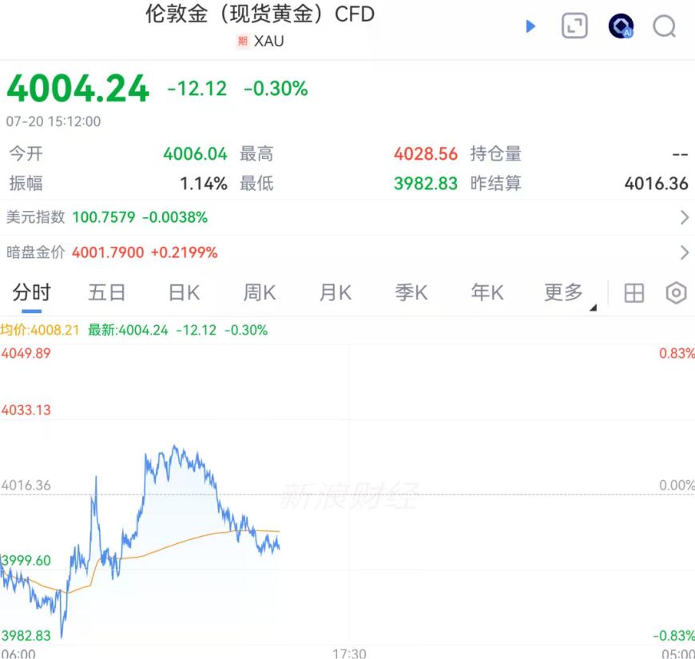Tap the 最低 value 3982.83

click(426, 184)
